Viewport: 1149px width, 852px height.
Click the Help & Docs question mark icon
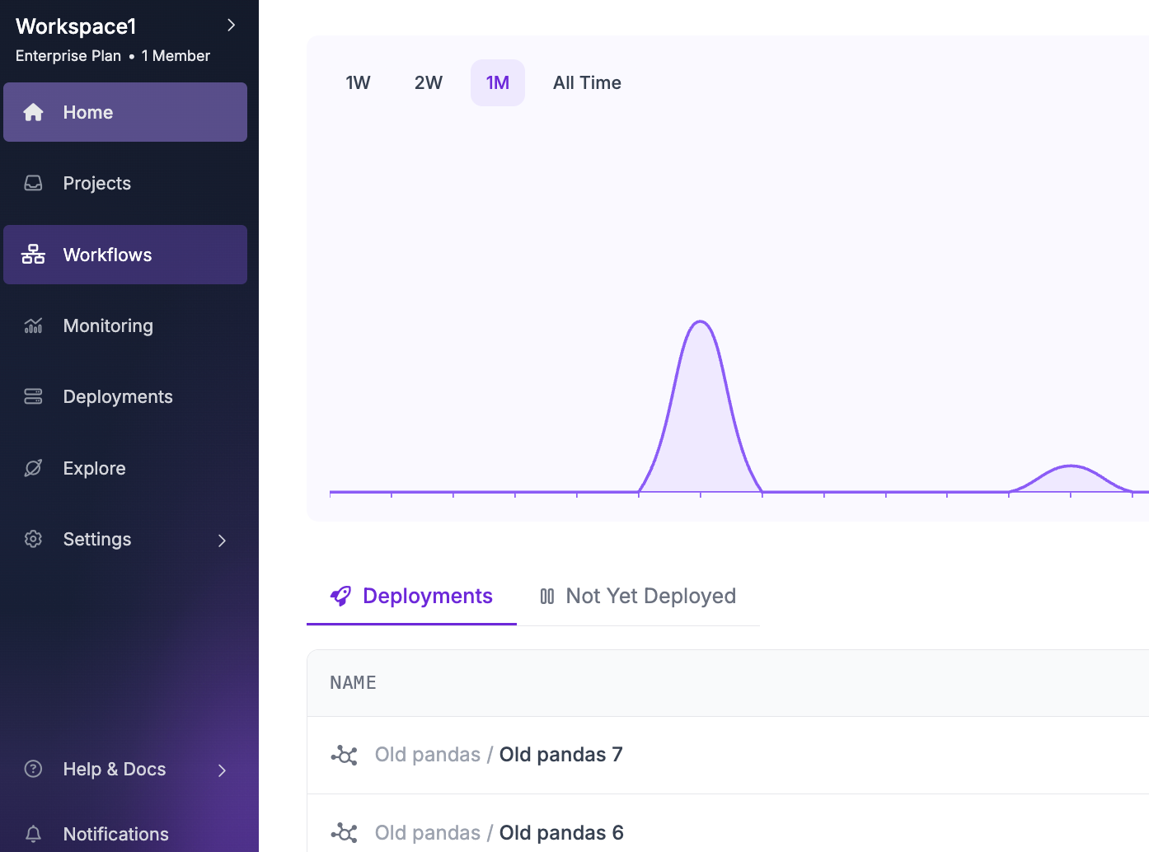tap(33, 769)
